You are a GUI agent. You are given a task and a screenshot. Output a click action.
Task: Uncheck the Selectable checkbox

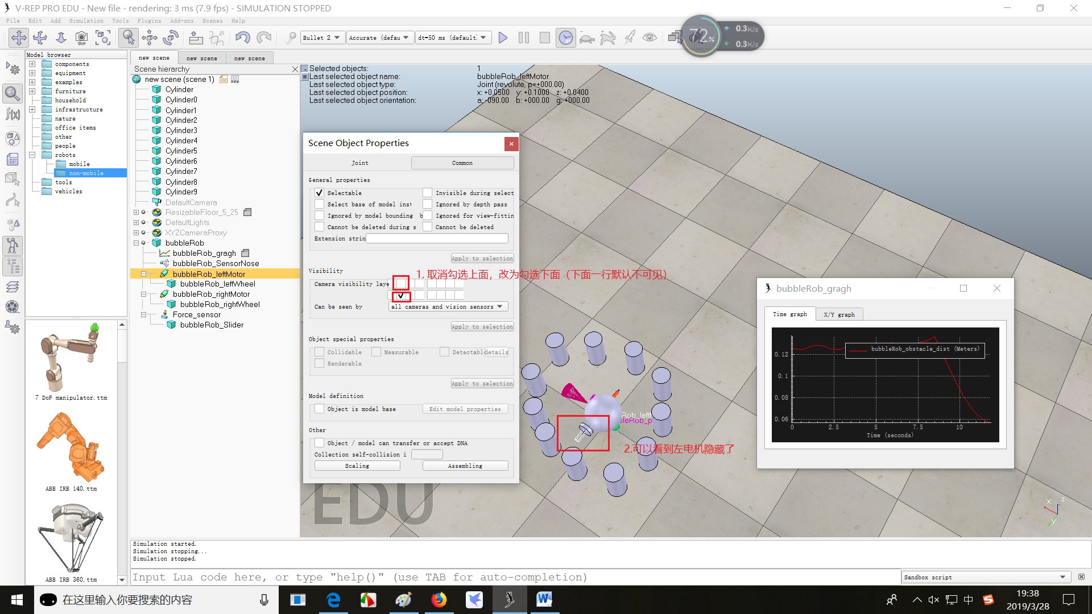click(320, 193)
